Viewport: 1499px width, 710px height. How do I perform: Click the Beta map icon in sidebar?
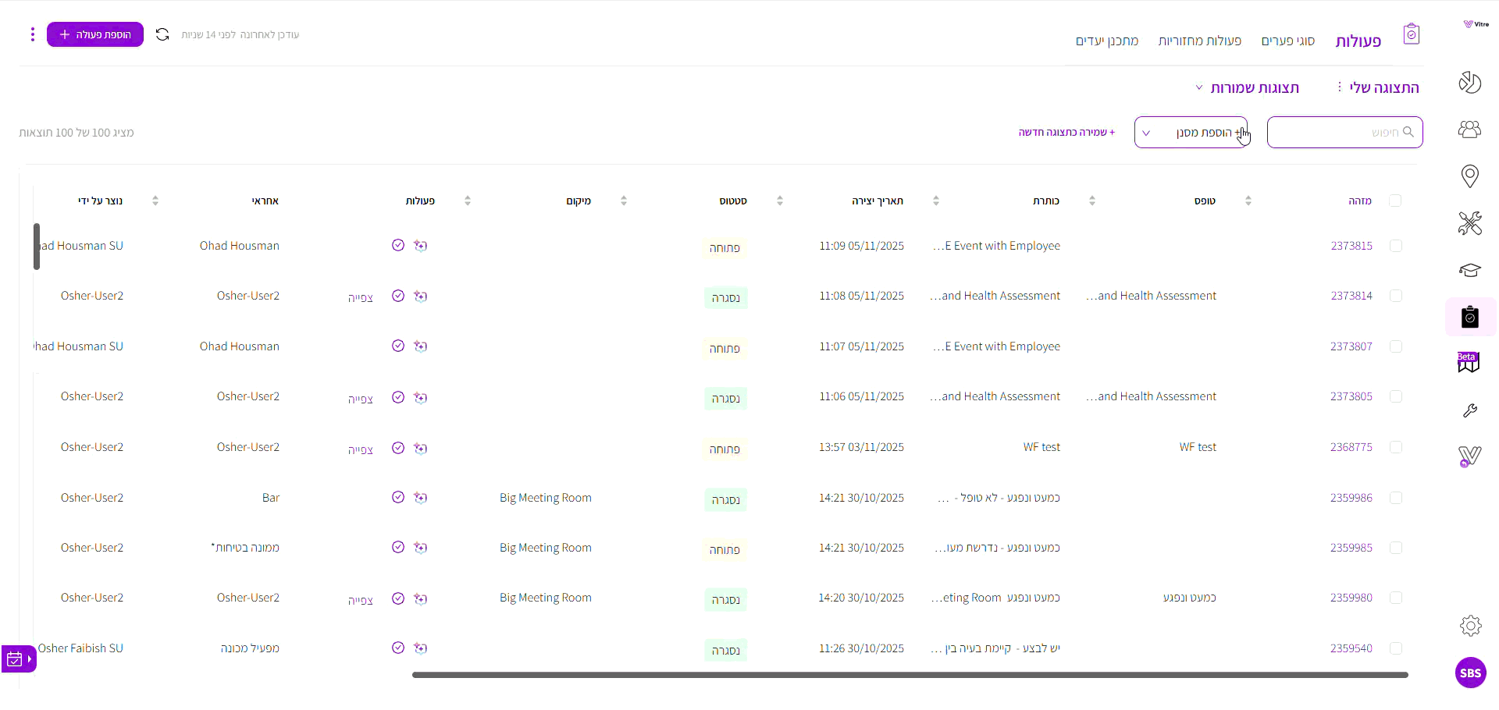click(1469, 363)
